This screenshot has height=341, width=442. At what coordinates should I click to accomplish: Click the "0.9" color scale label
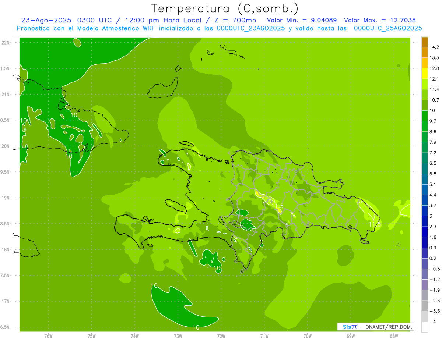[433, 248]
